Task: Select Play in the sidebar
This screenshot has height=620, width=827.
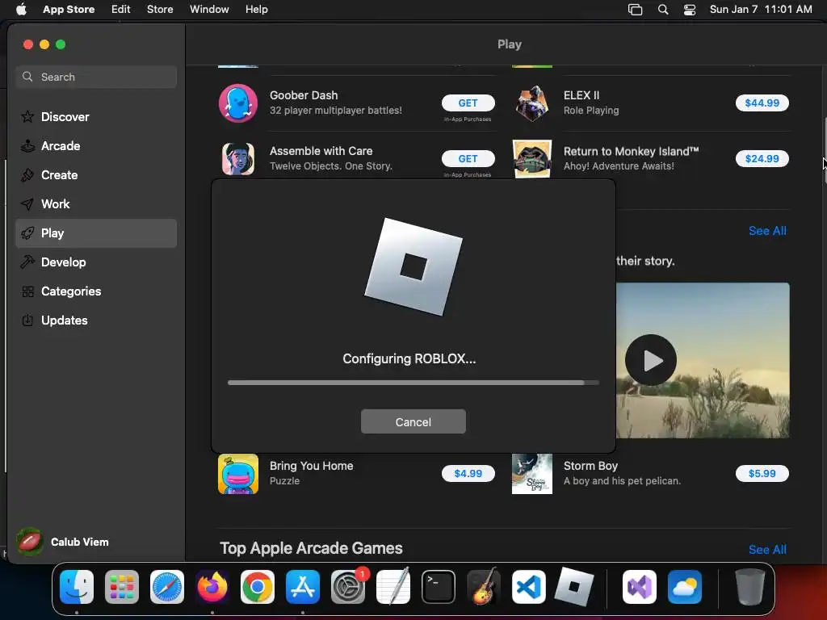Action: [96, 233]
